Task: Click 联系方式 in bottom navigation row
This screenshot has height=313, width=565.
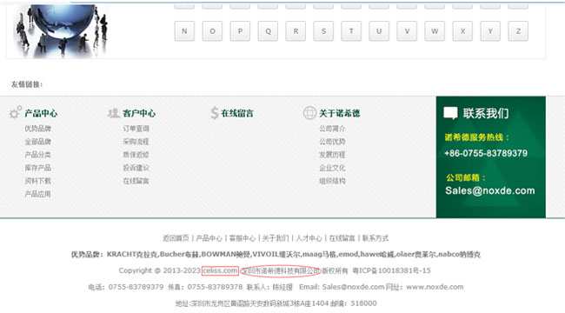Action: point(376,238)
